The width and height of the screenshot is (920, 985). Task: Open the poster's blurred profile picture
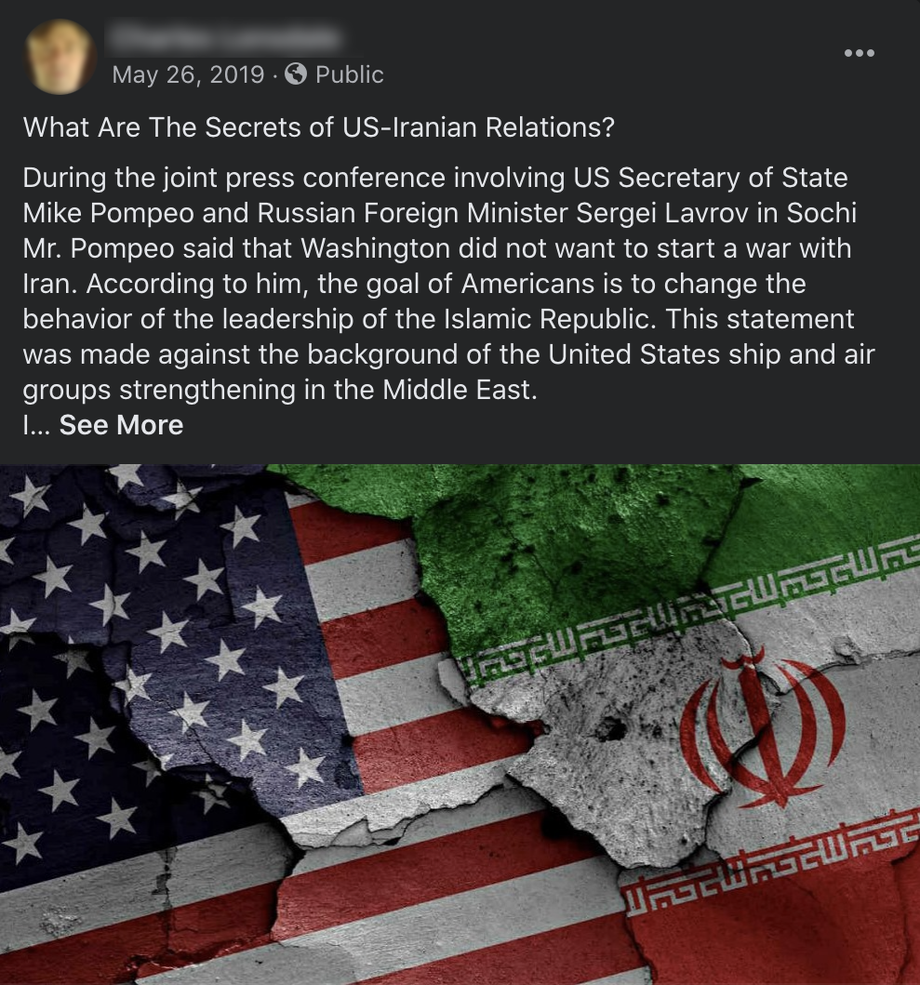pyautogui.click(x=60, y=57)
